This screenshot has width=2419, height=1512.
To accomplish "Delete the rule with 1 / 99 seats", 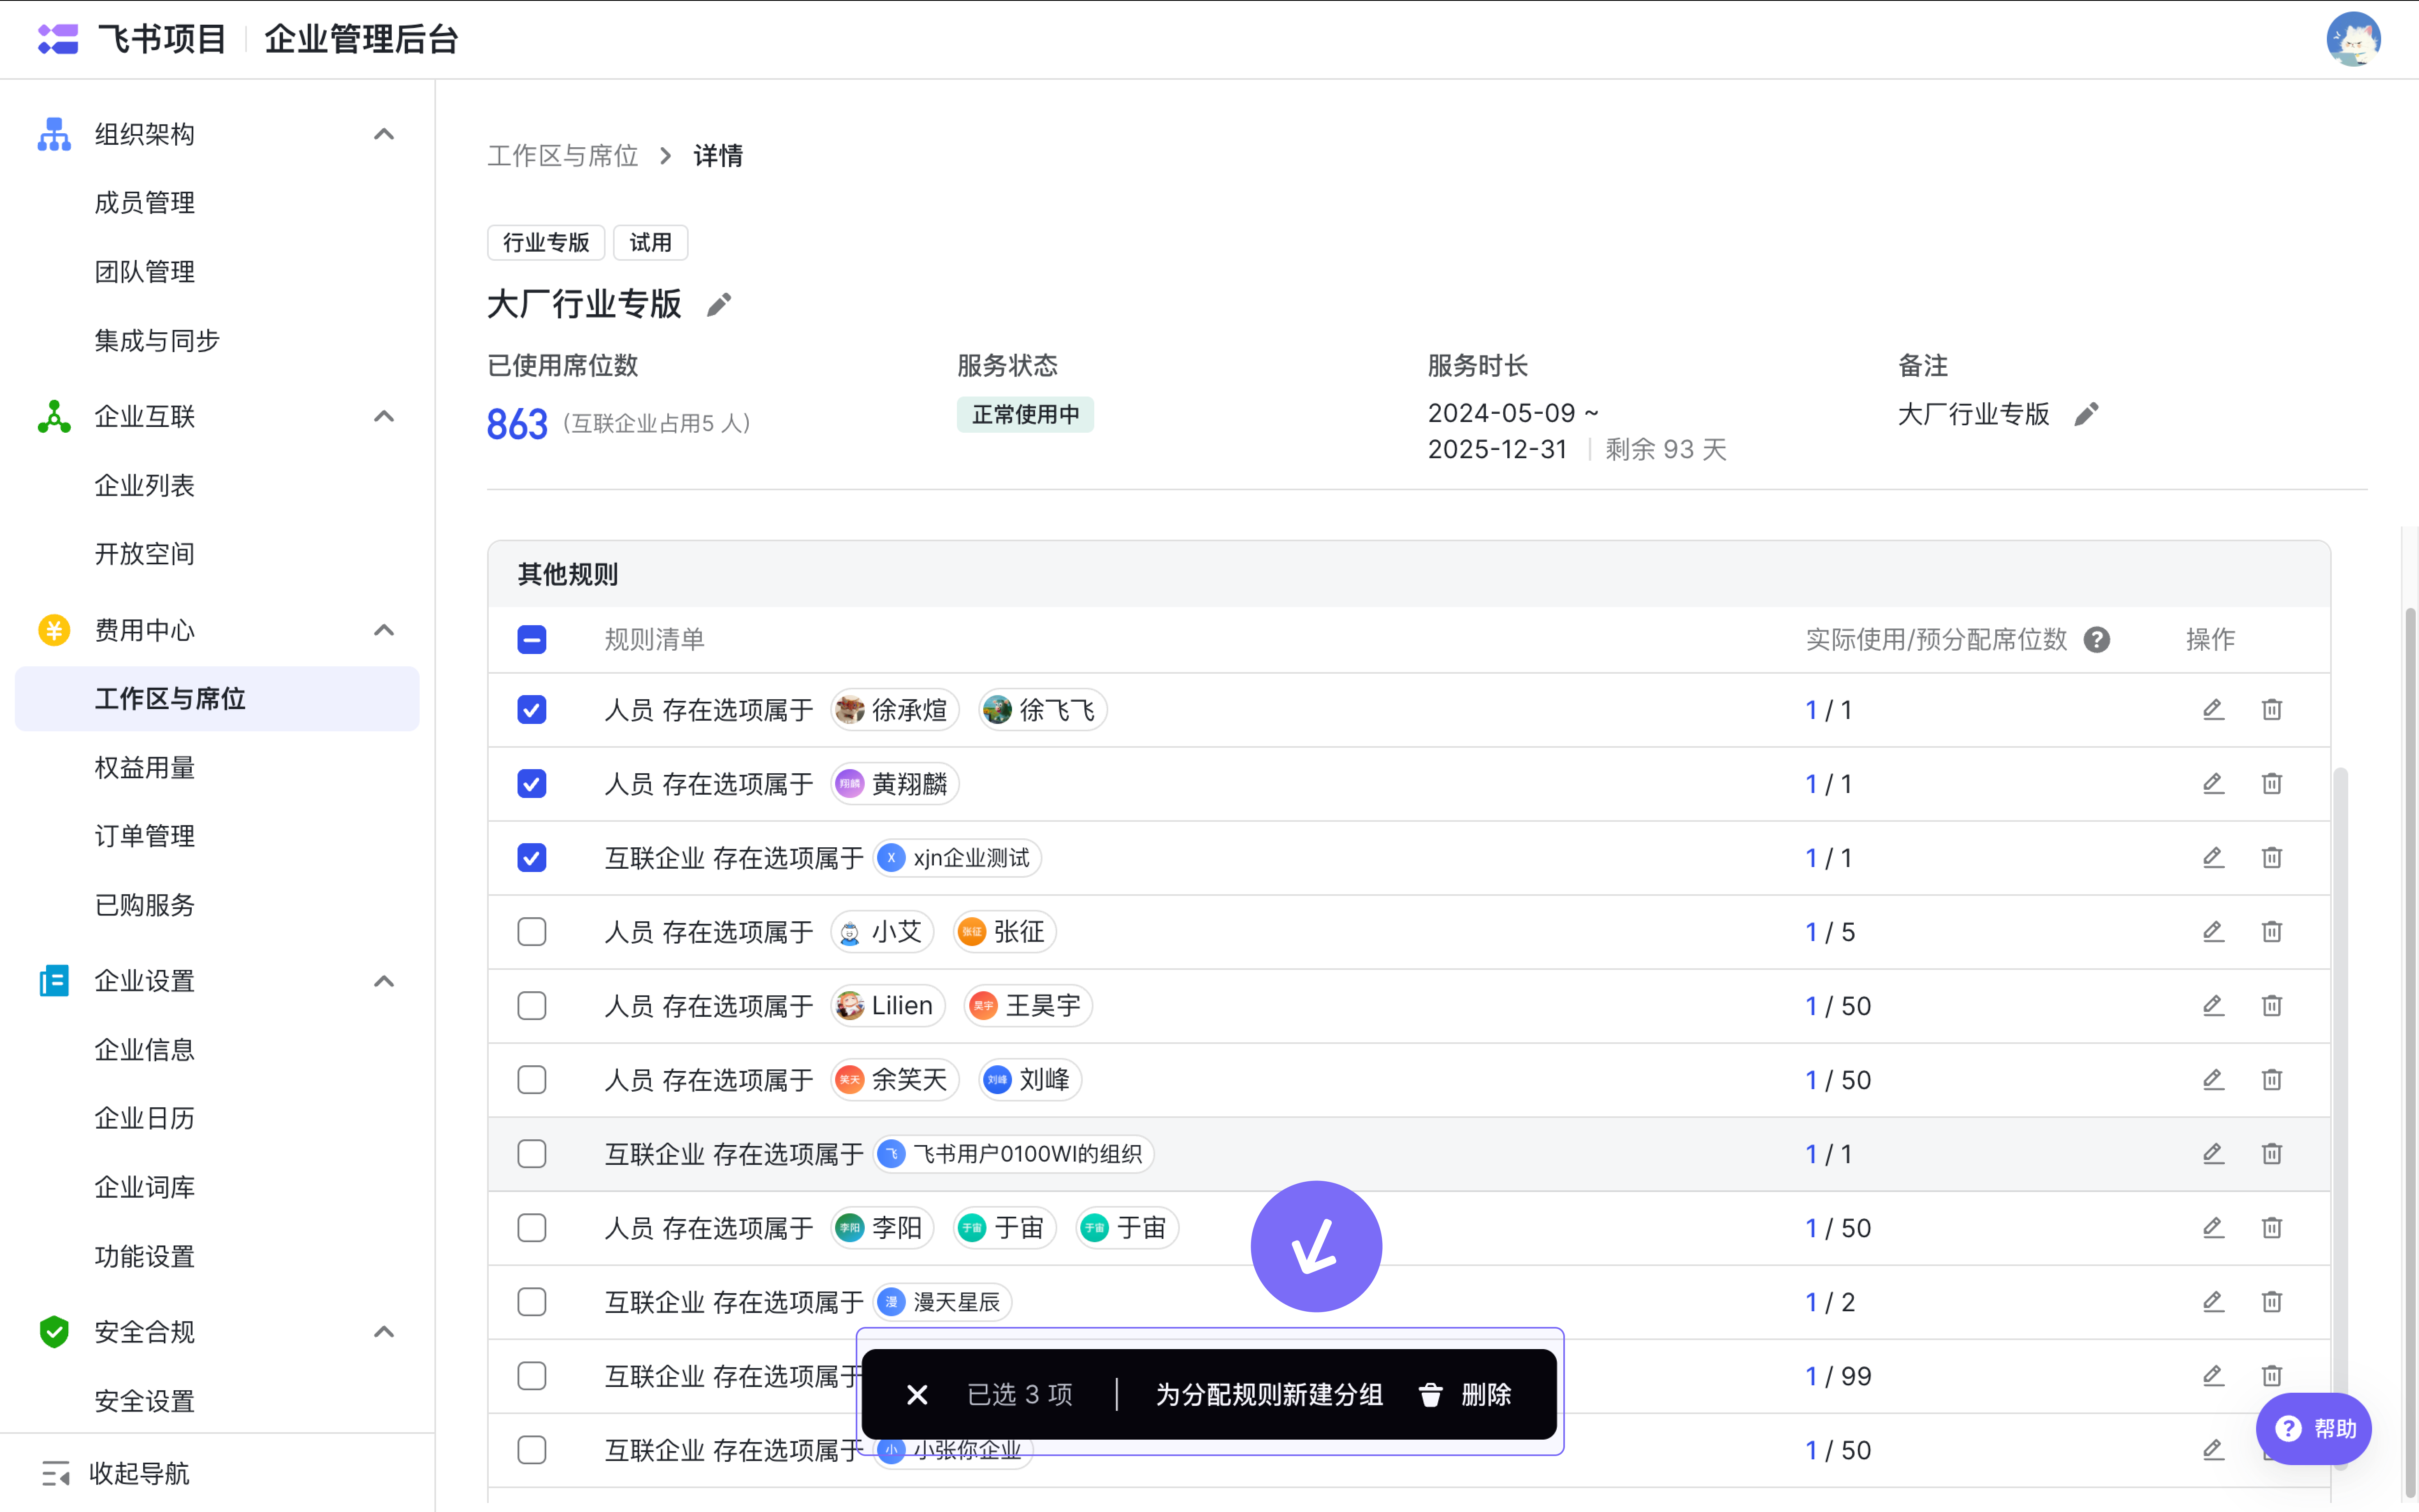I will coord(2272,1376).
